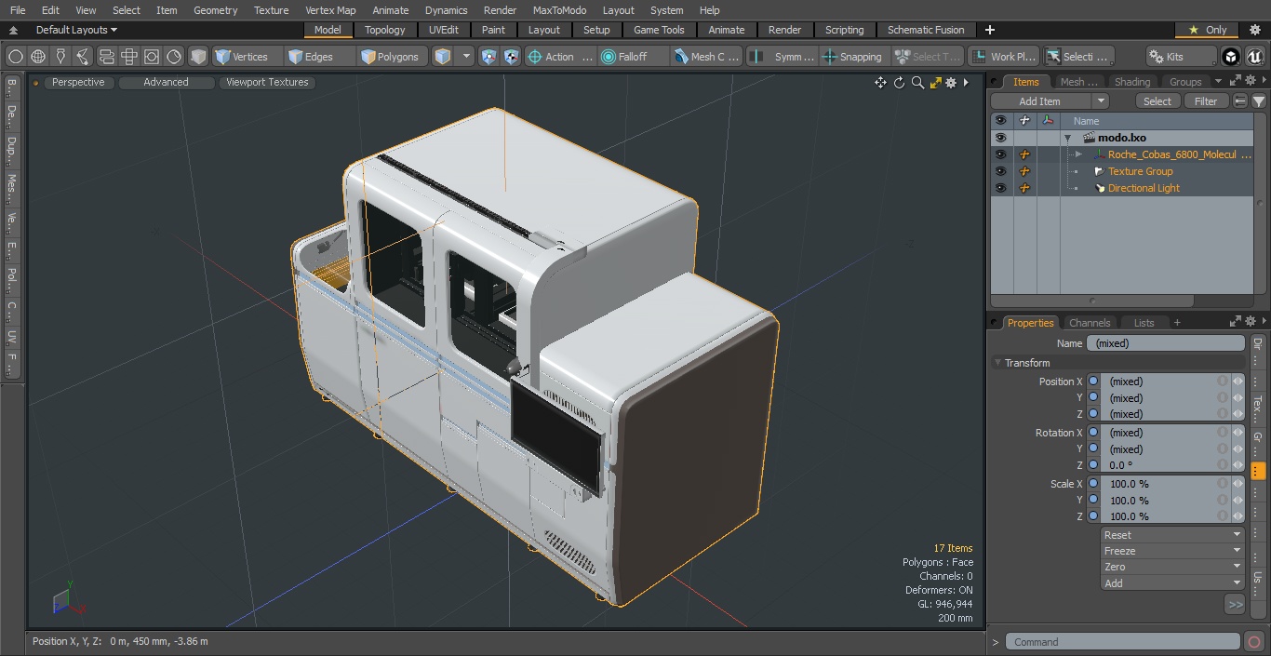Collapse the modo.lxo scene tree

click(x=1068, y=138)
